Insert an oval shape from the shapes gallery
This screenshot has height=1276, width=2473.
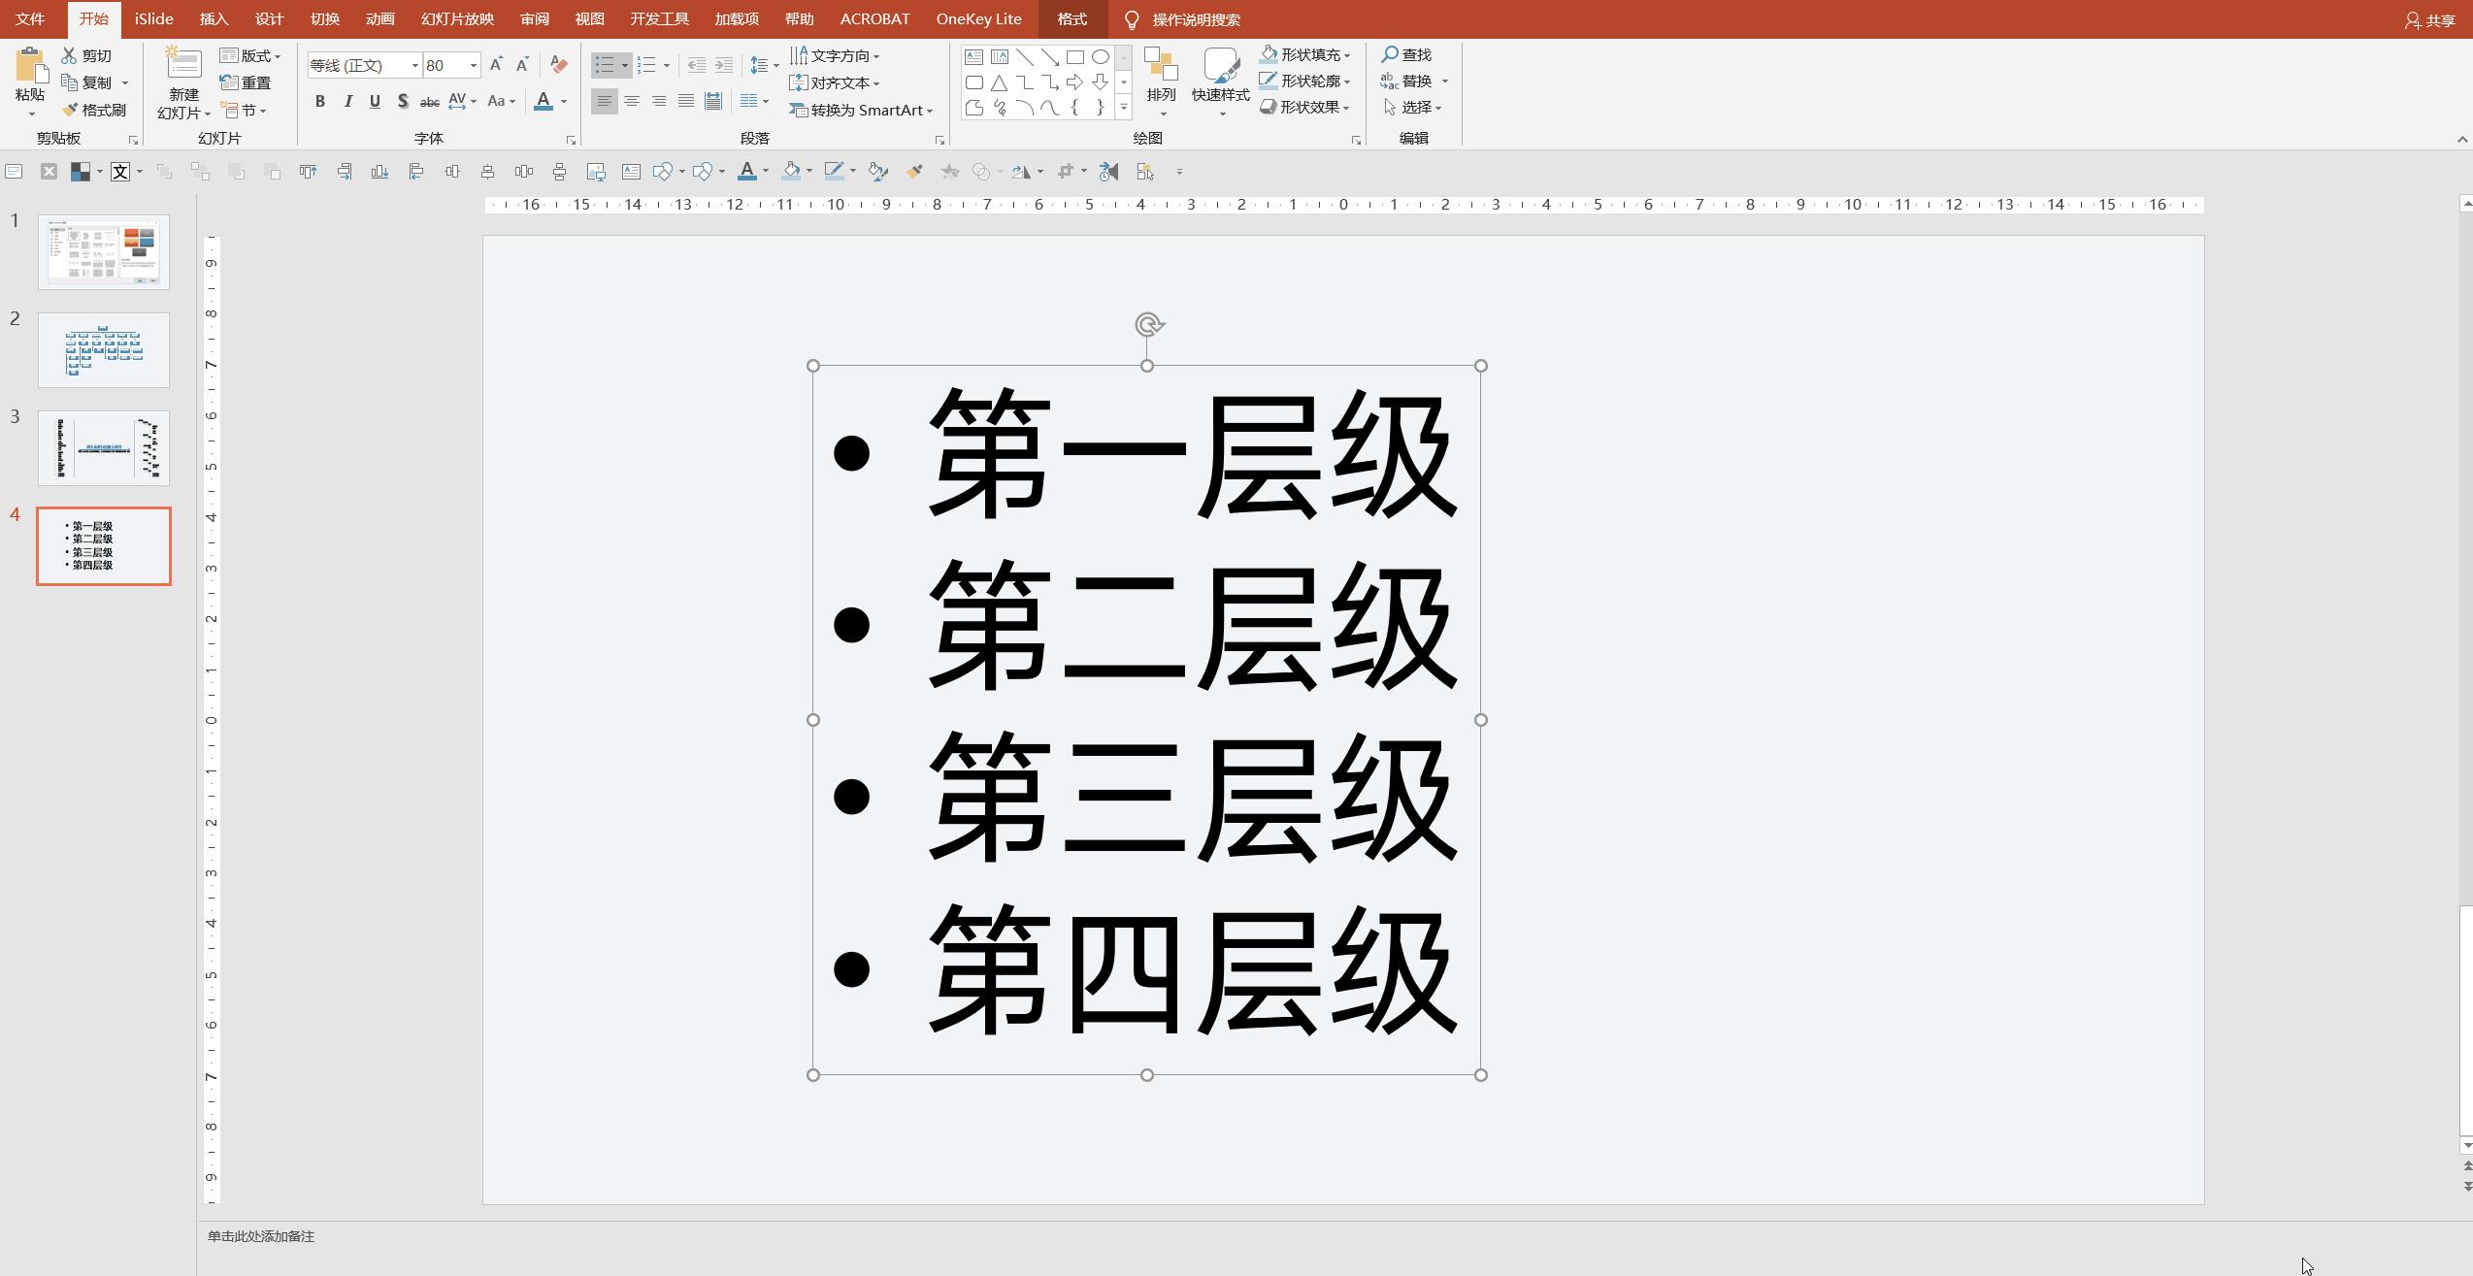[x=1100, y=56]
